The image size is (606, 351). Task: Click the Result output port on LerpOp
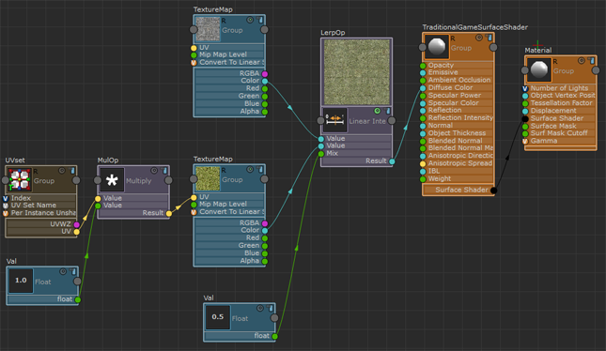pos(392,161)
